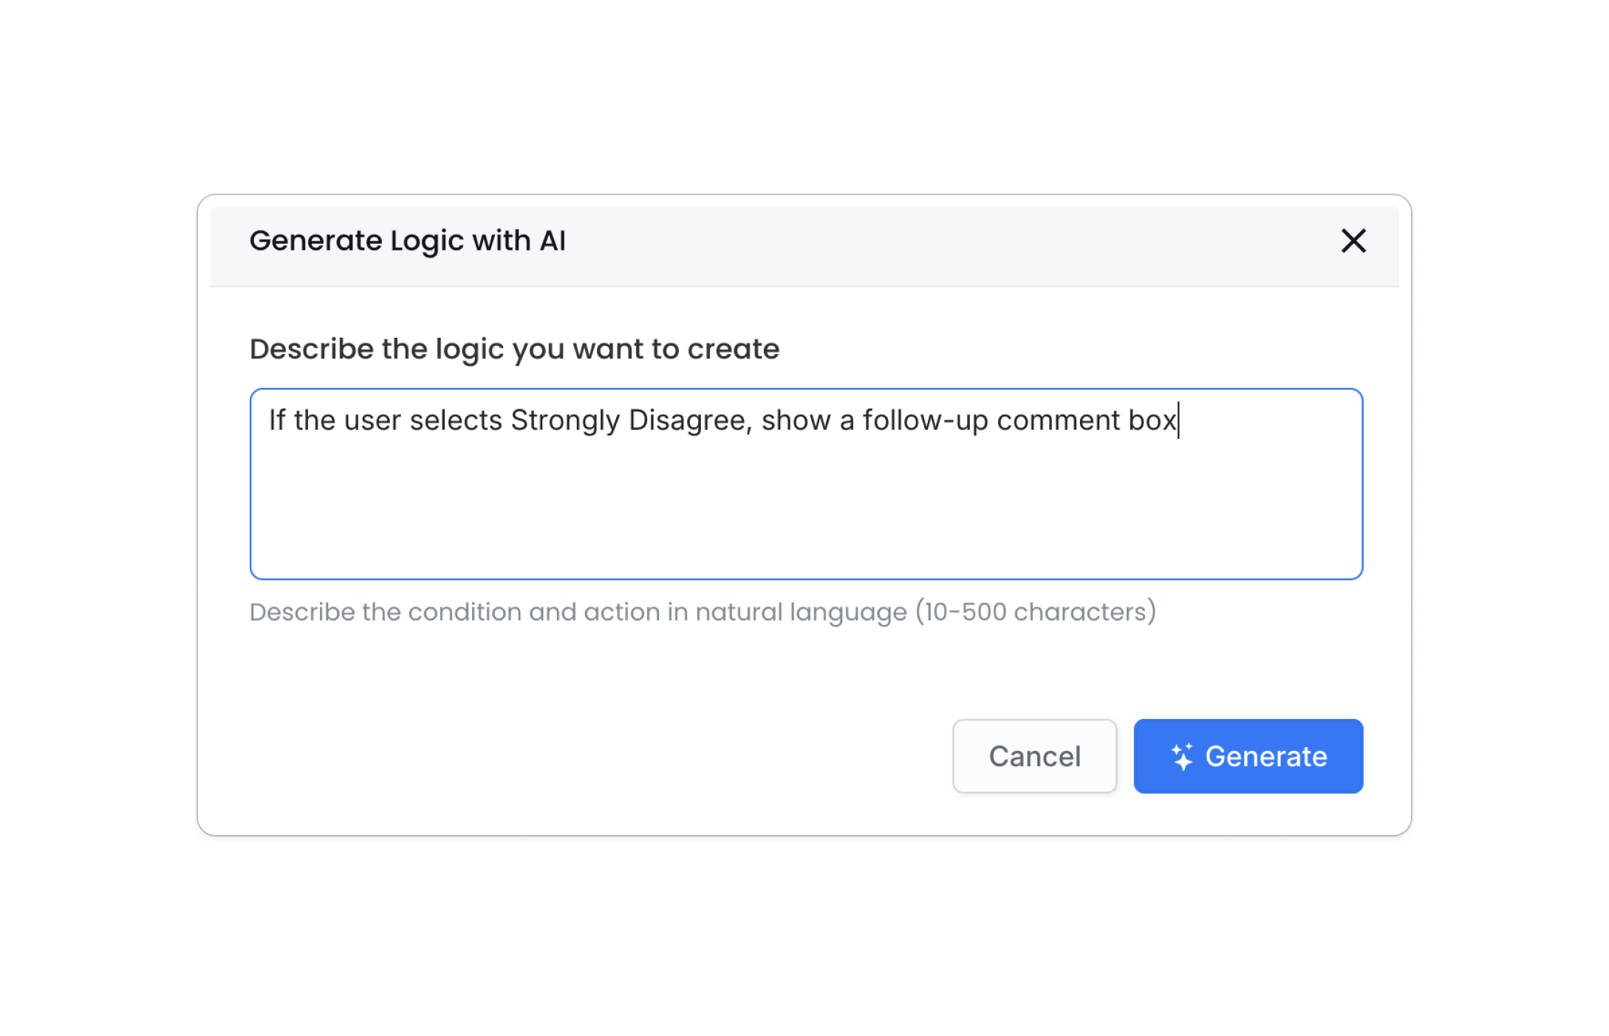Screen dimensions: 1609x1036
Task: Click the word "Disagree" in the text box
Action: [x=687, y=420]
